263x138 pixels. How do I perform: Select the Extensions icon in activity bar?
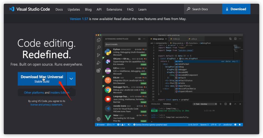tap(99, 70)
